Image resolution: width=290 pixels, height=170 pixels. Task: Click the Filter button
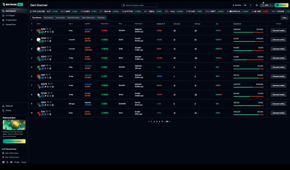(x=284, y=17)
